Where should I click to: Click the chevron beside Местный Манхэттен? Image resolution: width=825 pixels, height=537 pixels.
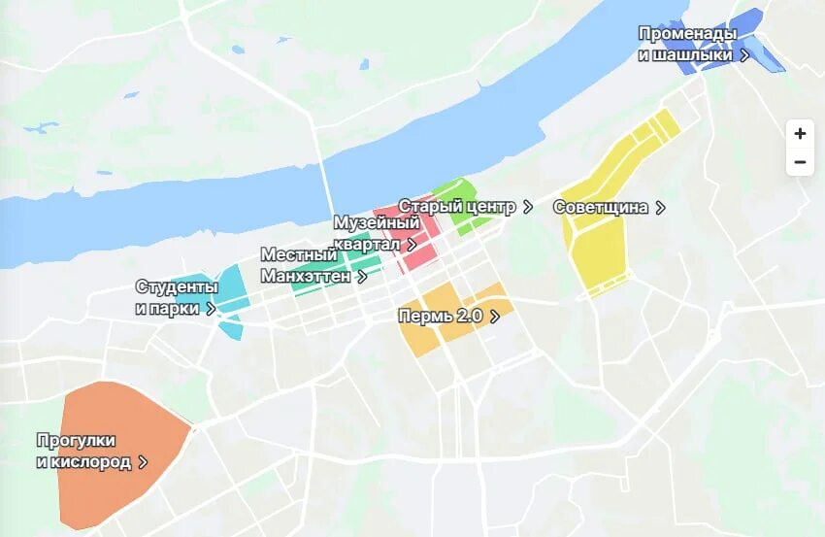pos(362,277)
